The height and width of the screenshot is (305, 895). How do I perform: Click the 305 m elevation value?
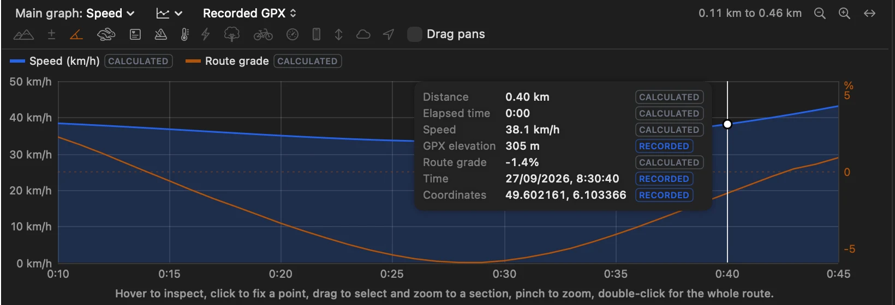[522, 146]
